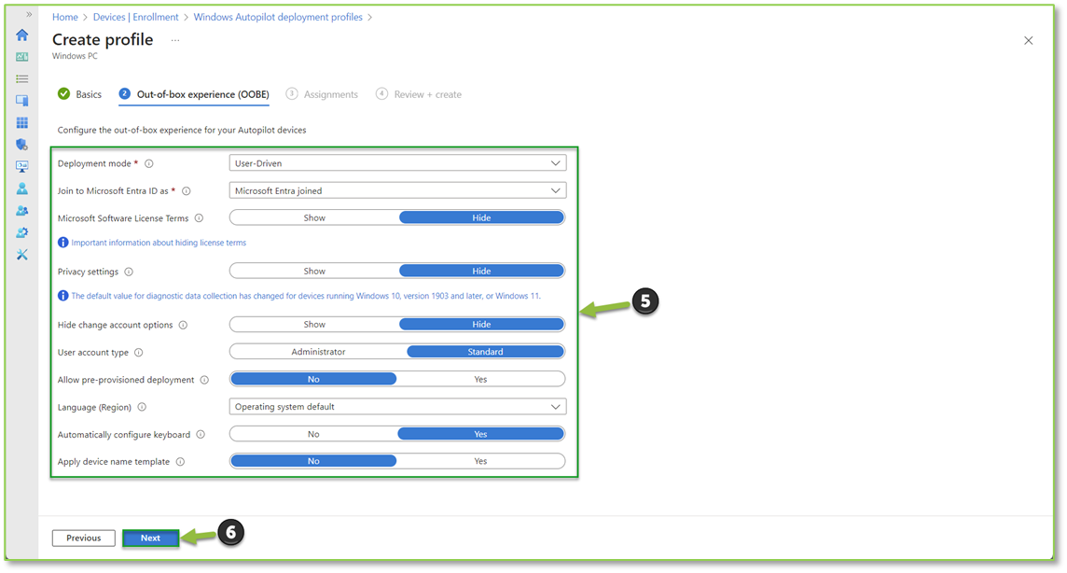
Task: Open Home from the left sidebar
Action: coord(21,35)
